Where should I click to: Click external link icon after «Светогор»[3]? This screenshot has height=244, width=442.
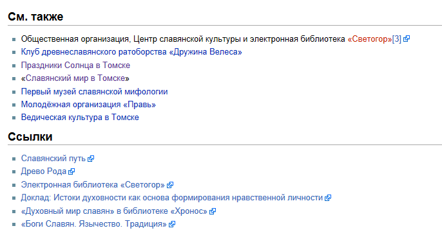pos(407,39)
